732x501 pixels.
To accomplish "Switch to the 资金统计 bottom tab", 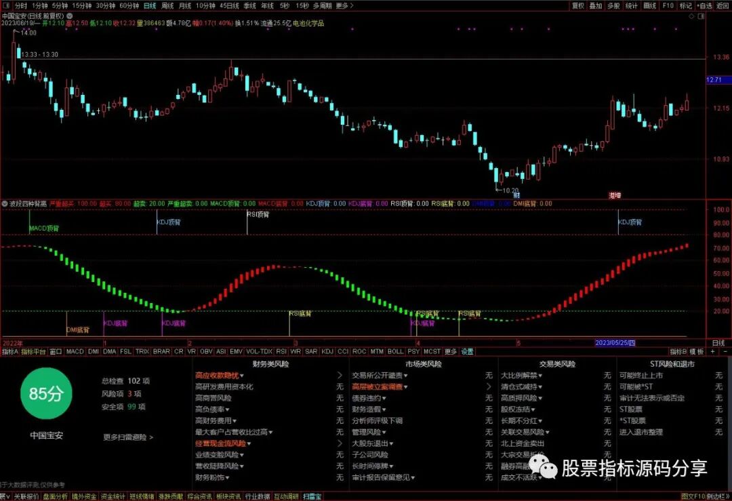I will [113, 497].
